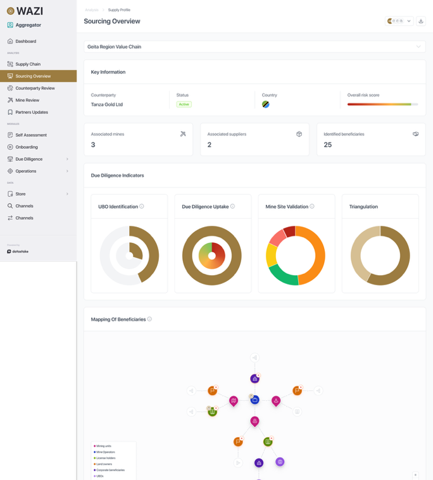Screen dimensions: 433x480
Task: Click the Triangulation donut chart
Action: 380,255
